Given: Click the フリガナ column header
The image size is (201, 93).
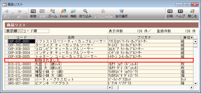Looking at the screenshot, I should [144, 37].
